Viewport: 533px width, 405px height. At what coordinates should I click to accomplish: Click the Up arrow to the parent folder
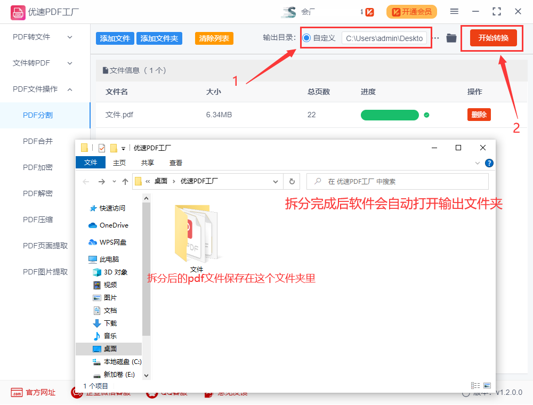point(125,182)
